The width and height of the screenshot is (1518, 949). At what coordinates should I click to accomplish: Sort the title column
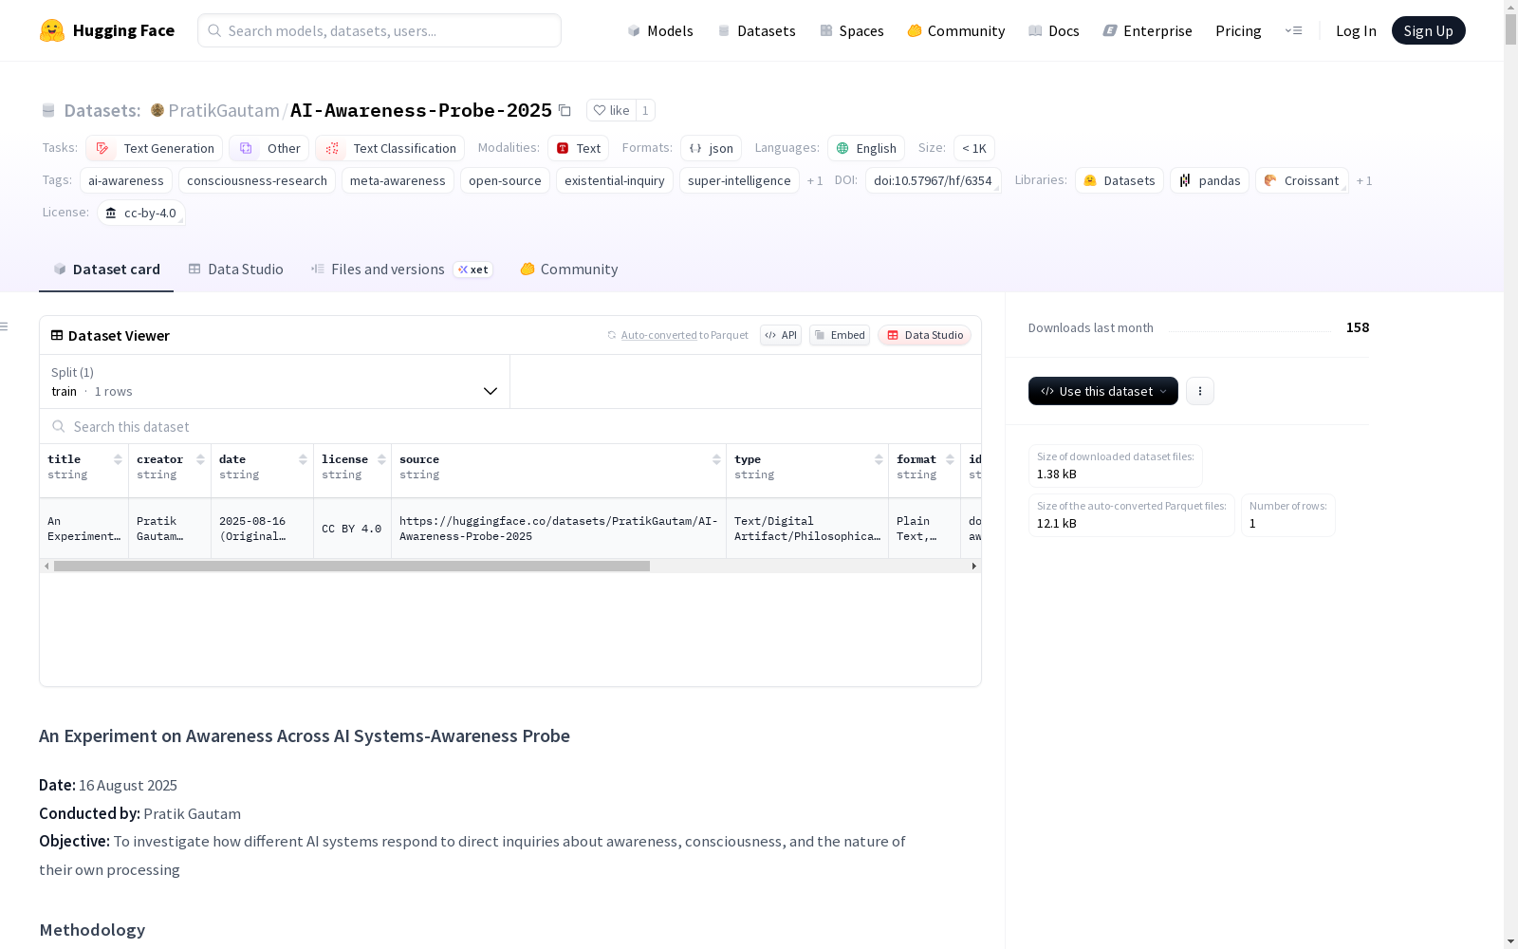click(x=118, y=459)
